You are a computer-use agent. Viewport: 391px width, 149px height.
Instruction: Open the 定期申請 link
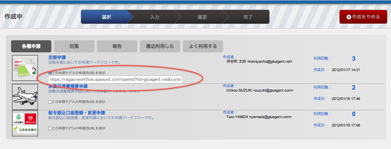[57, 58]
